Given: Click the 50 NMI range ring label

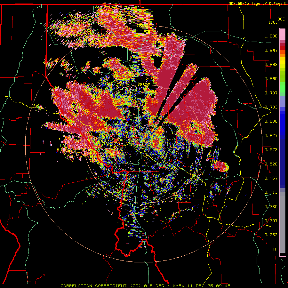Looking at the screenshot, I should pos(144,85).
